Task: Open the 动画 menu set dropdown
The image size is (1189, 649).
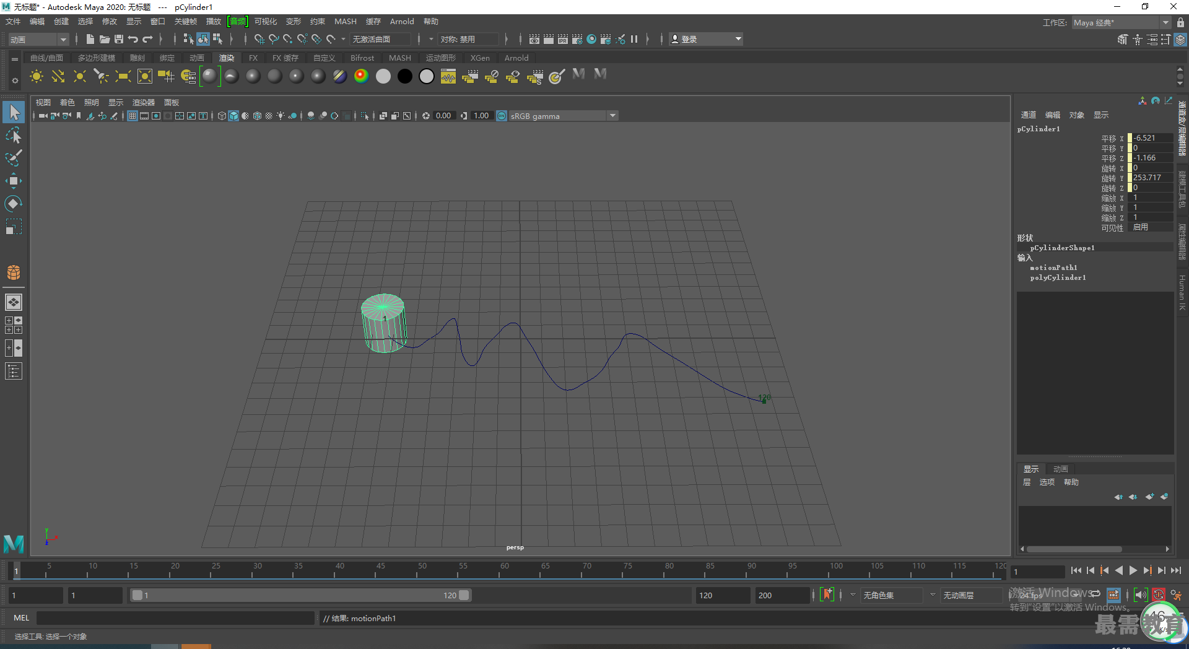Action: click(x=38, y=39)
